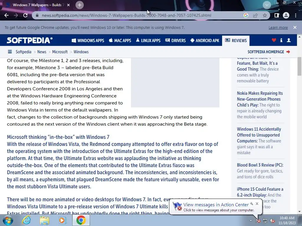The image size is (302, 226).
Task: Open Nokia Makes Repairing article
Action: click(x=260, y=99)
